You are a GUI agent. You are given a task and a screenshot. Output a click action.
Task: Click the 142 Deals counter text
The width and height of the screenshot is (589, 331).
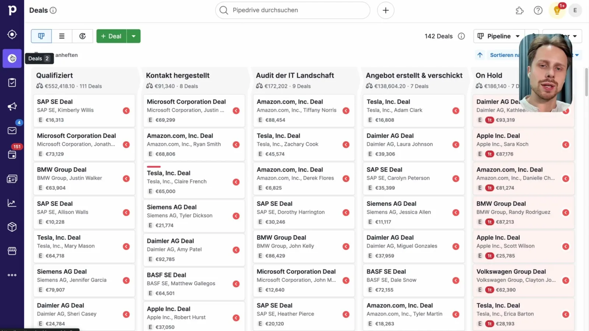[x=438, y=36]
